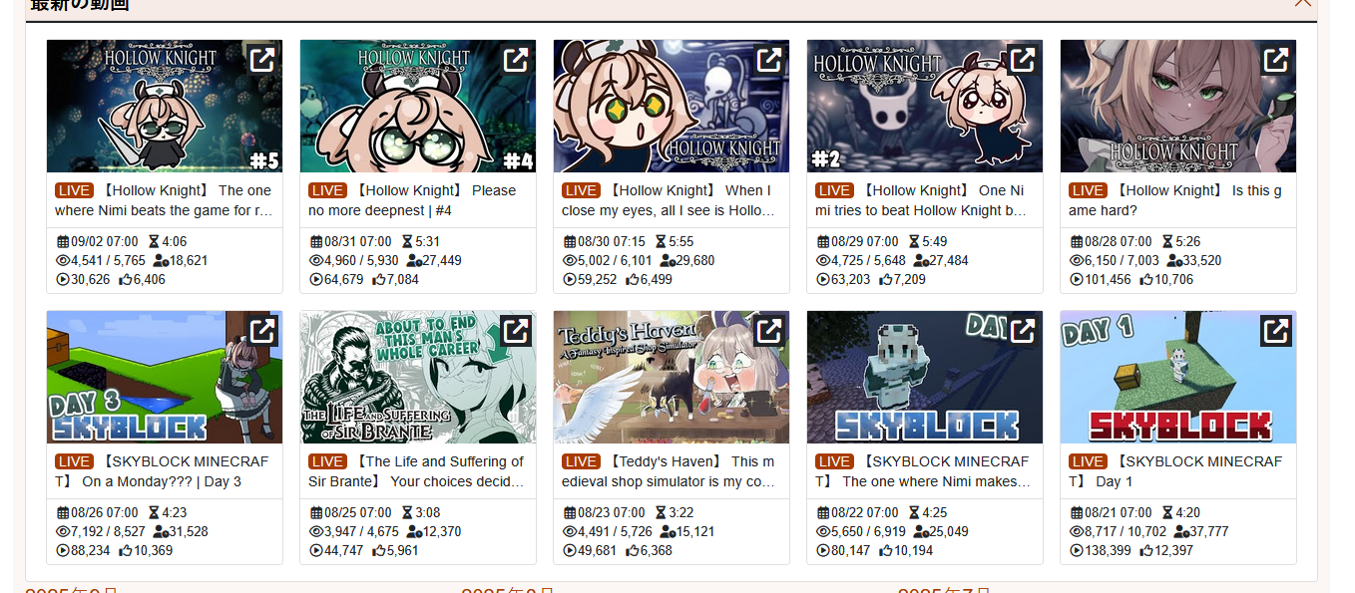Click LIVE badge on 'Is this game hard?' card
The image size is (1355, 593).
tap(1088, 190)
